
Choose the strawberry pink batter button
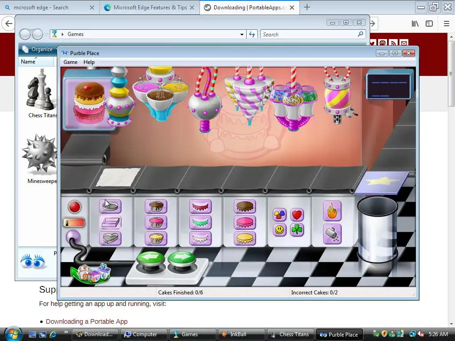coord(156,222)
